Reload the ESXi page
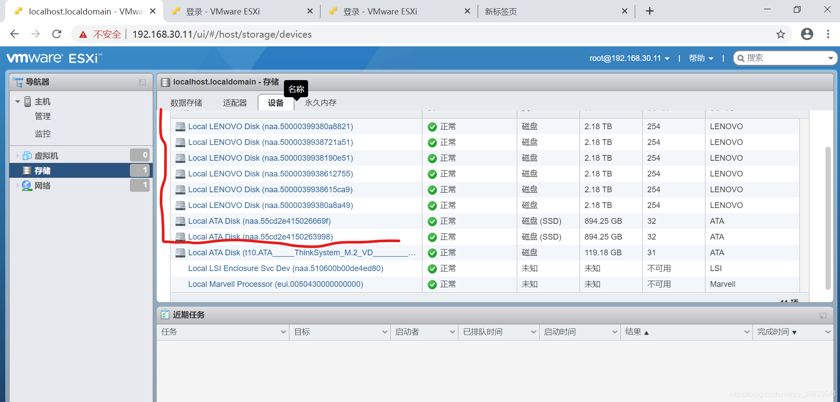 (x=57, y=34)
